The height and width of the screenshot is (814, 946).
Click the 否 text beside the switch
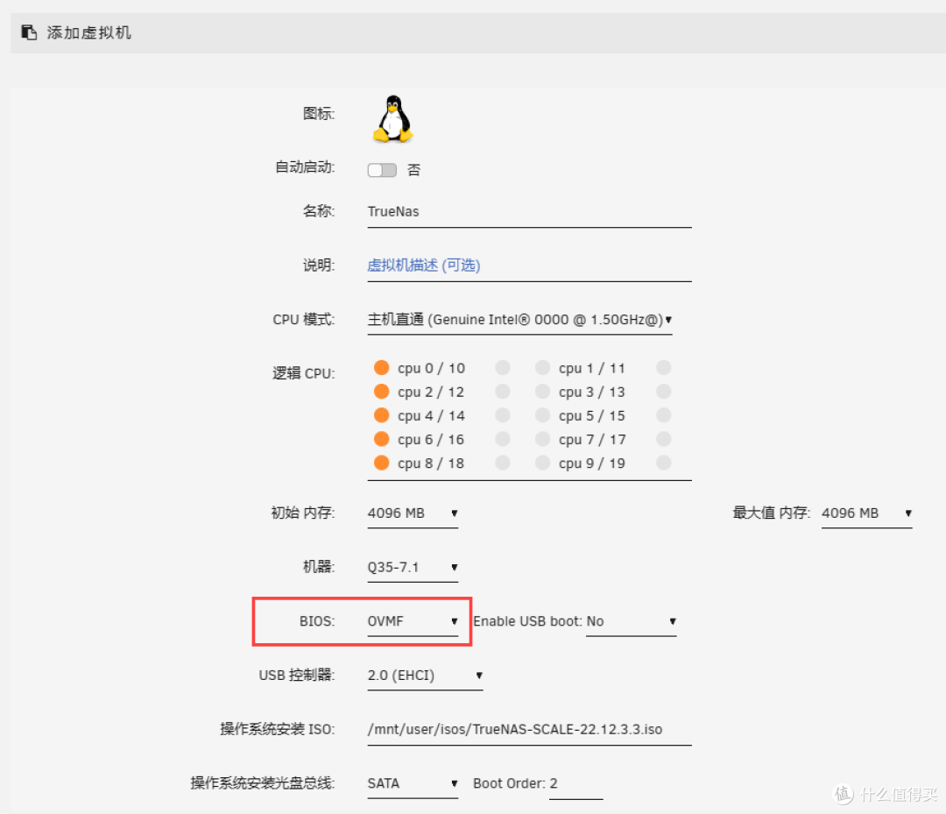tap(413, 170)
